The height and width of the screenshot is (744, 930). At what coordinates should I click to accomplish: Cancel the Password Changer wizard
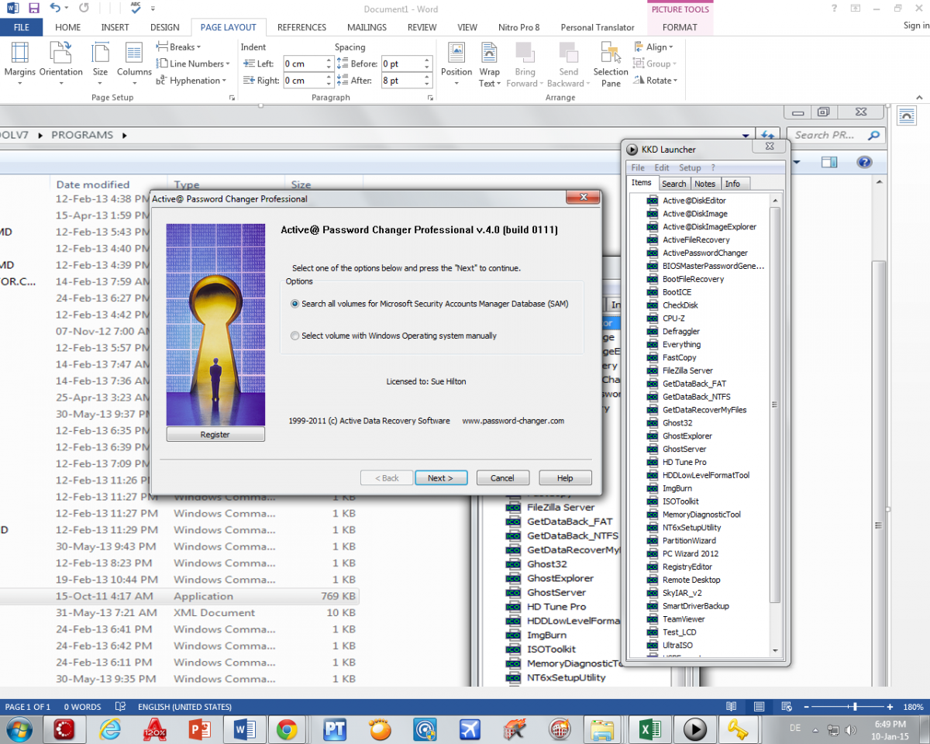[502, 478]
